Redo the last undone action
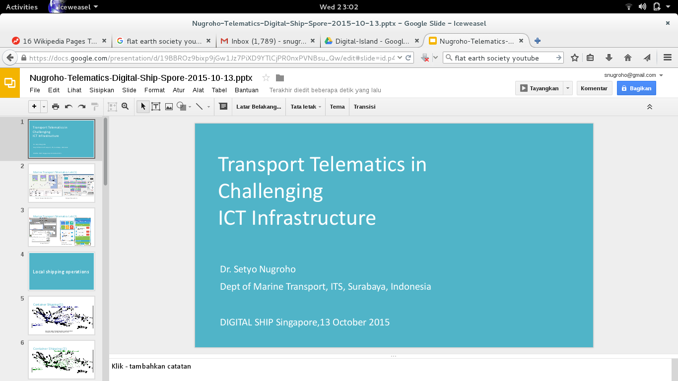This screenshot has height=381, width=678. click(x=81, y=107)
